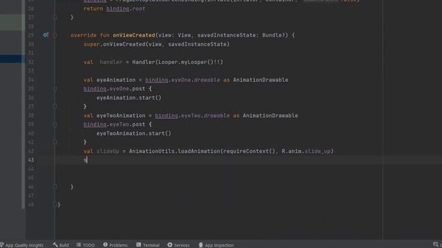Click fold end marker on line 41
The height and width of the screenshot is (248, 442).
tap(55, 143)
